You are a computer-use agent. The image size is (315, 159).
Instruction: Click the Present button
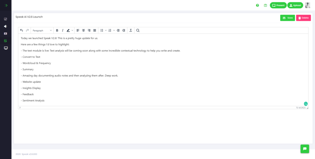278,6
